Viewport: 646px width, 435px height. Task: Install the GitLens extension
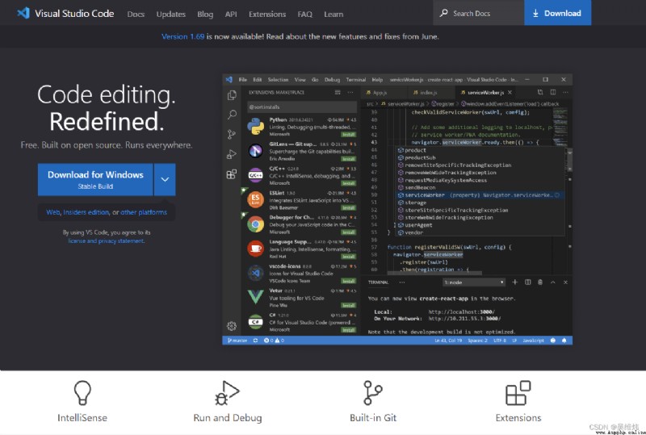348,159
